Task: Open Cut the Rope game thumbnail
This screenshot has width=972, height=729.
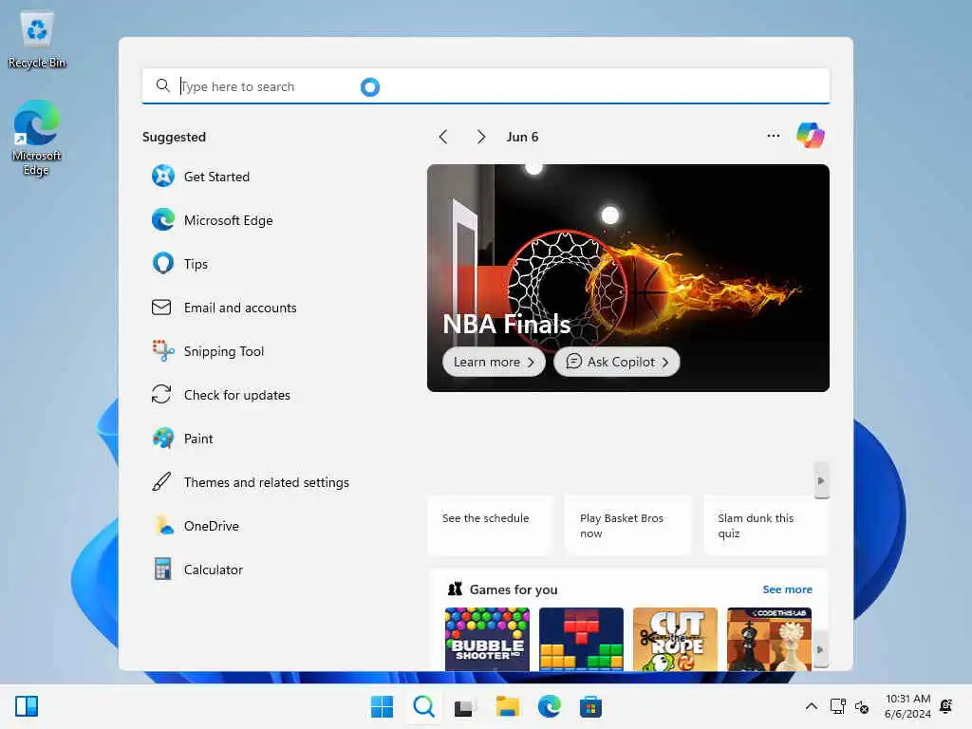Action: coord(675,639)
